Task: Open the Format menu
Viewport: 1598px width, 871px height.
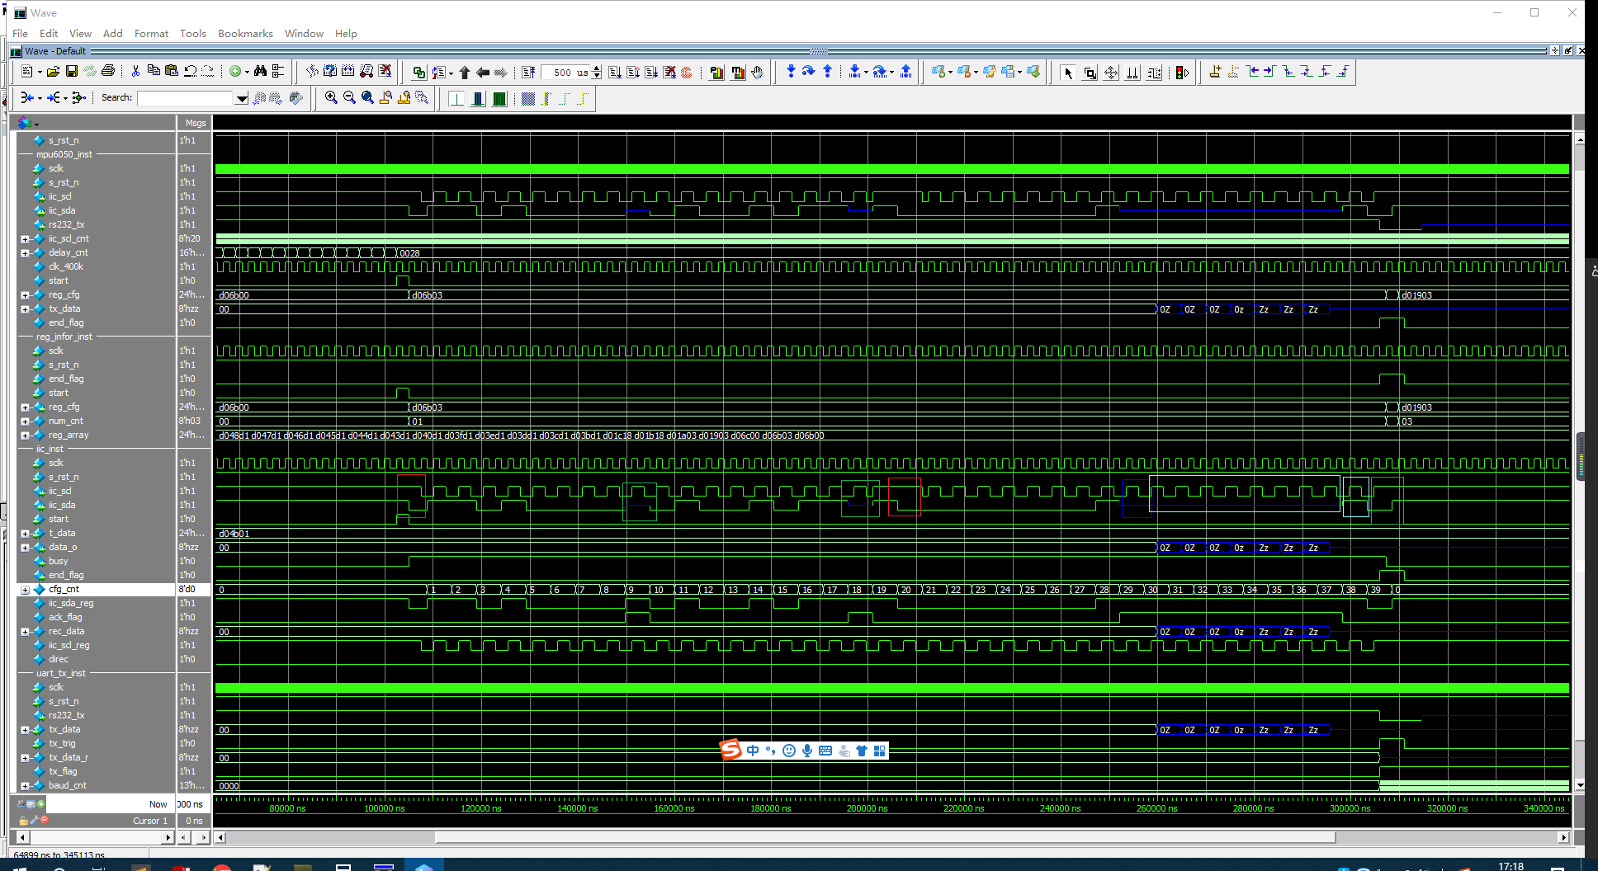Action: click(x=151, y=33)
